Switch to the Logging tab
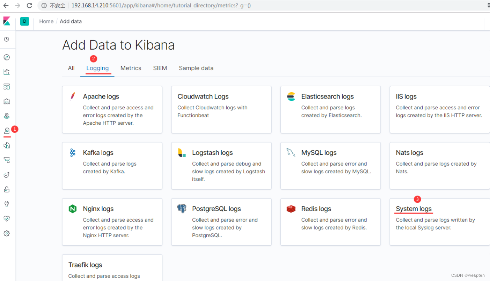This screenshot has height=281, width=490. 97,68
